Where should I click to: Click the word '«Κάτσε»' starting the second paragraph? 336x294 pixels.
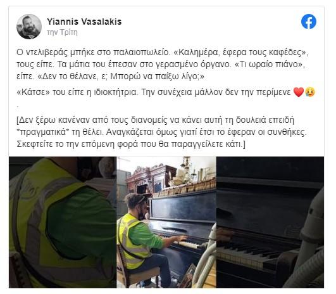[33, 92]
